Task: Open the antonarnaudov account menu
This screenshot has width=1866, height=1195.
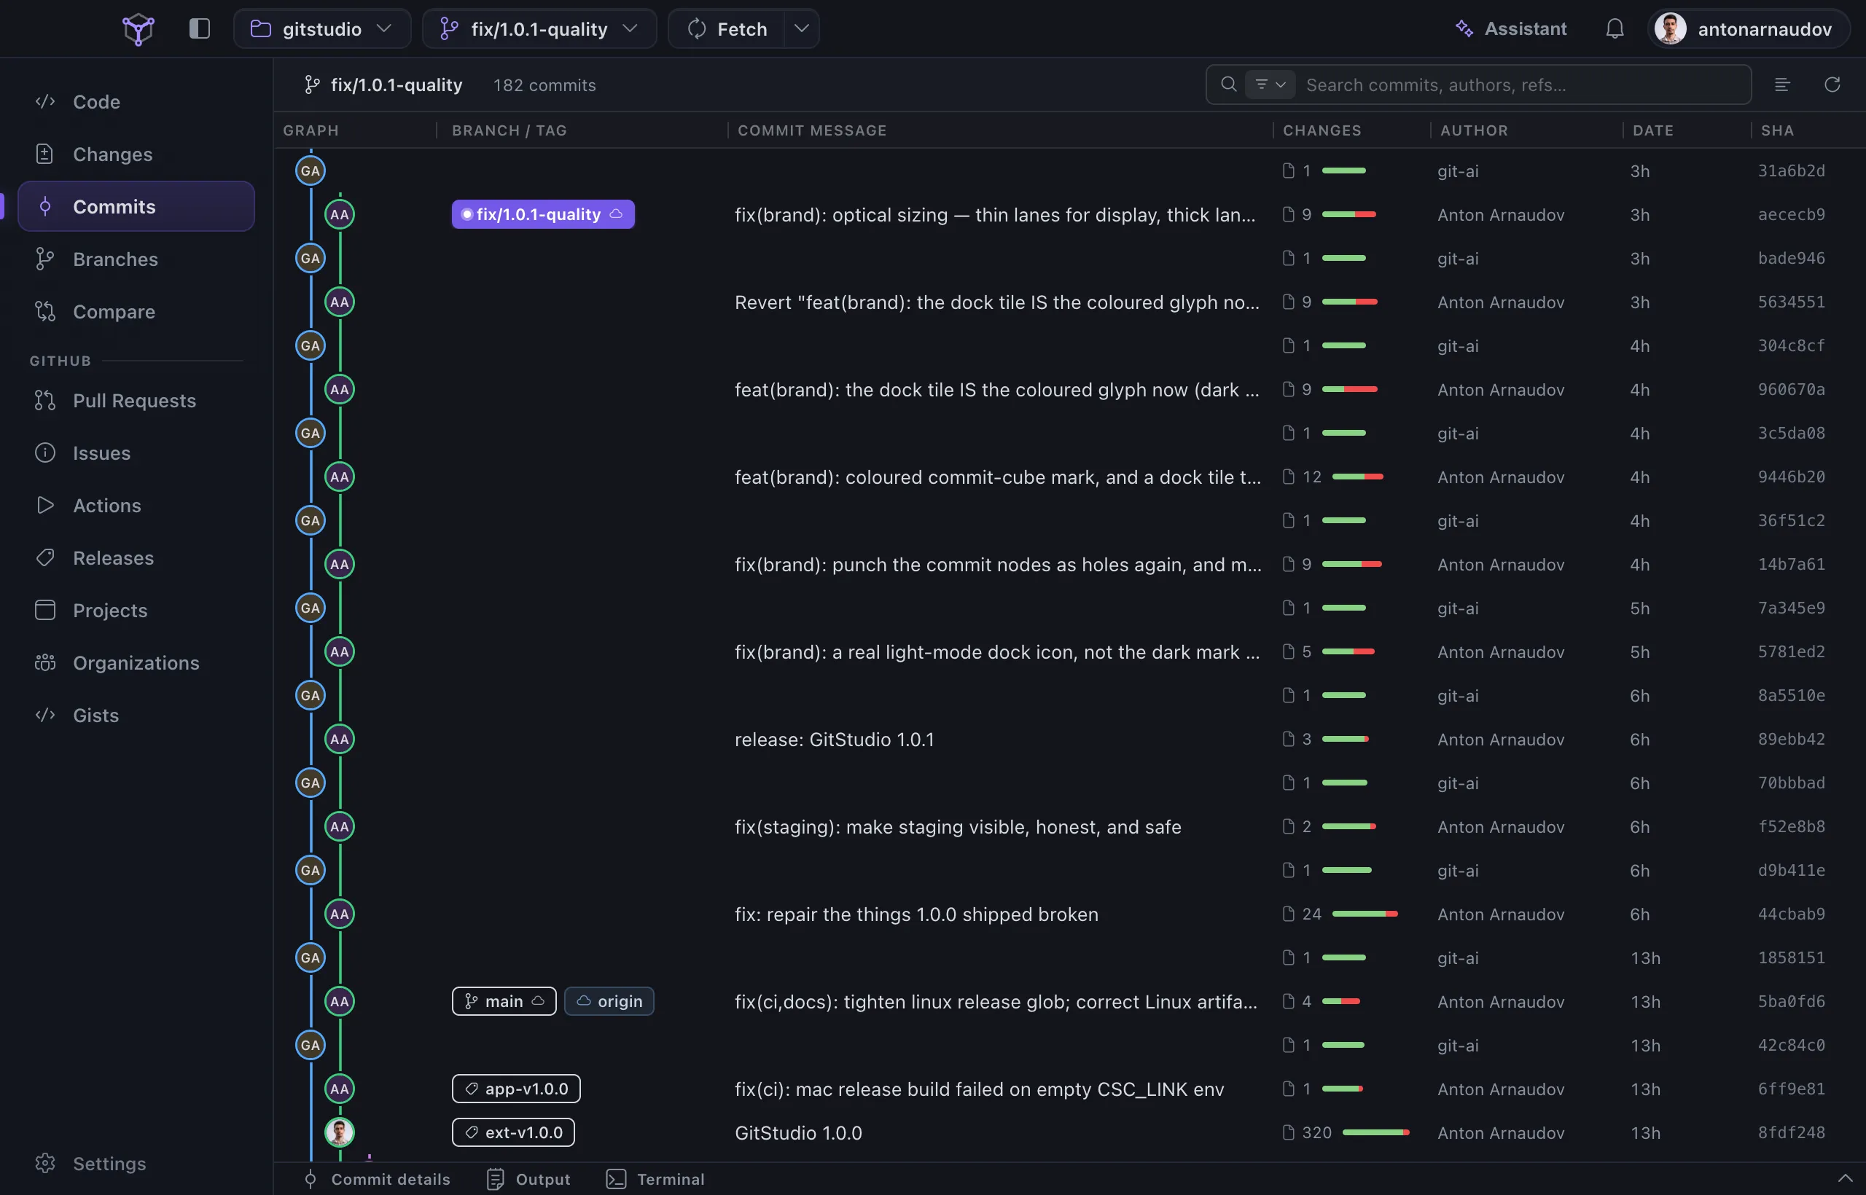Action: (x=1749, y=28)
